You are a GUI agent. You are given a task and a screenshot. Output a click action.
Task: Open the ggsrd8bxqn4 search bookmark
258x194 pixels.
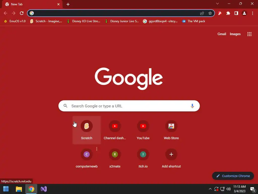[160, 21]
